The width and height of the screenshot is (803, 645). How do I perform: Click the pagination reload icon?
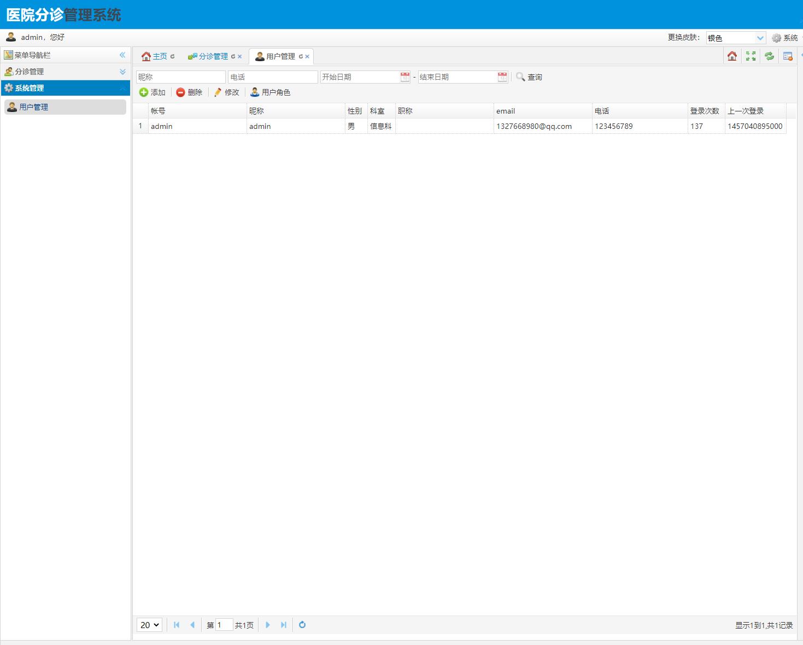coord(302,625)
